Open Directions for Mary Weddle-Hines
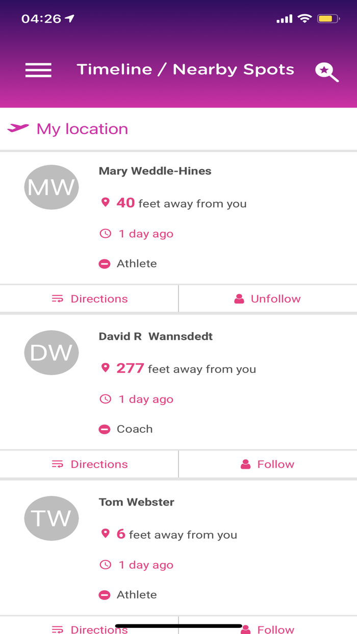Image resolution: width=357 pixels, height=634 pixels. [89, 298]
